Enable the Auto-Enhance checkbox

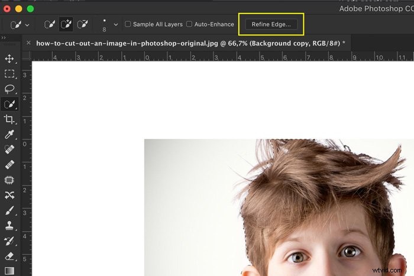click(189, 24)
